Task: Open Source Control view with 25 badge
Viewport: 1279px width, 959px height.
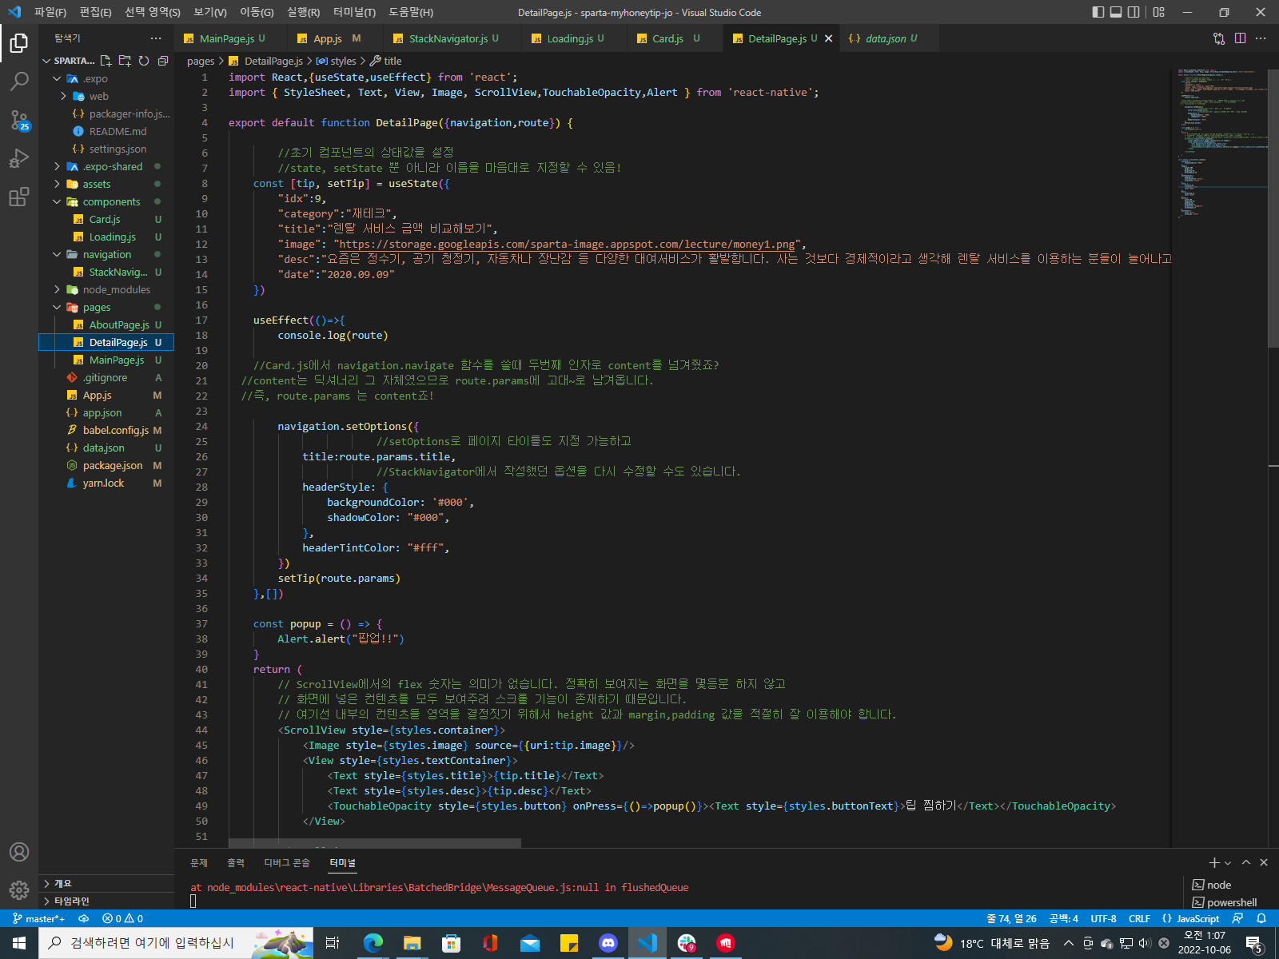Action: (19, 120)
